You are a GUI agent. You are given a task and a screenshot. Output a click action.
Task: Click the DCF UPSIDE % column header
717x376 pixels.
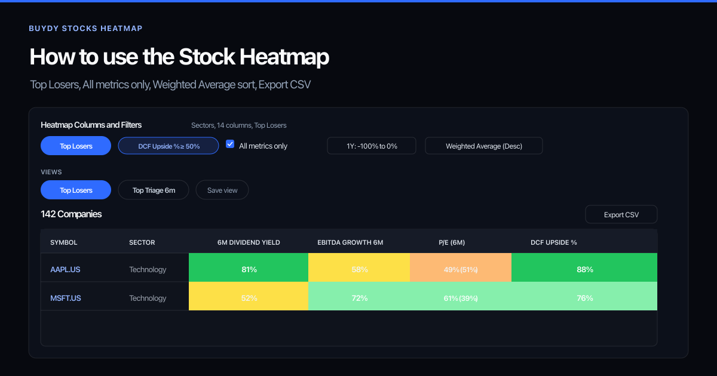coord(554,242)
